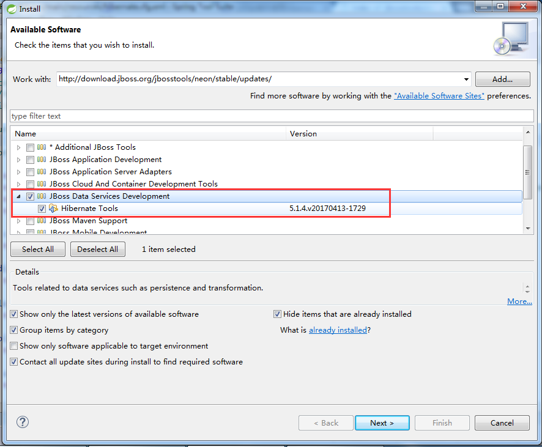Open the already installed link
The width and height of the screenshot is (542, 447).
point(338,330)
